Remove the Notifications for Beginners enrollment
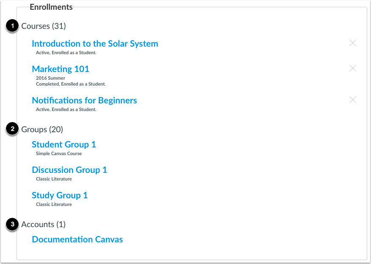Screen dimensions: 371x264 click(353, 100)
